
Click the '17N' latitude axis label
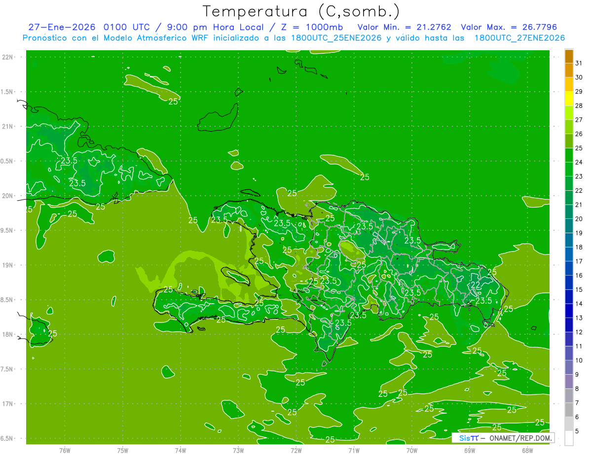pyautogui.click(x=7, y=404)
